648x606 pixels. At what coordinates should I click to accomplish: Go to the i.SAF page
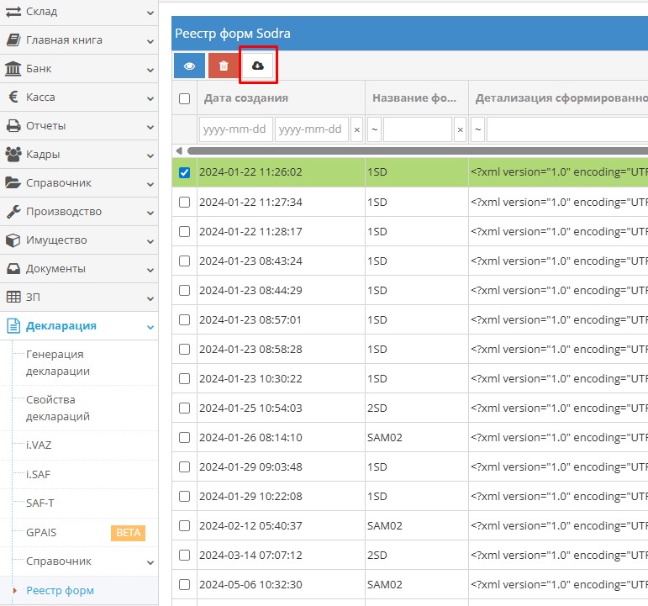40,474
